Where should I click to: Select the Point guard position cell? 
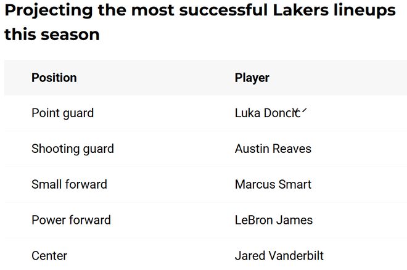pos(62,113)
